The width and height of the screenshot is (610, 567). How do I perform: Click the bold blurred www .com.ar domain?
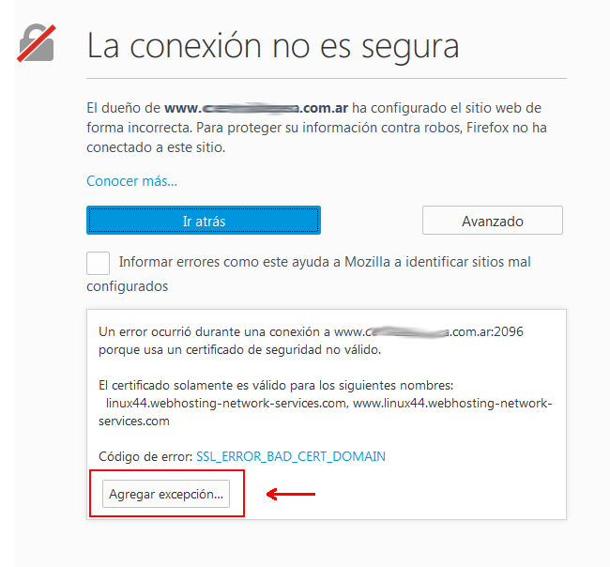(256, 108)
